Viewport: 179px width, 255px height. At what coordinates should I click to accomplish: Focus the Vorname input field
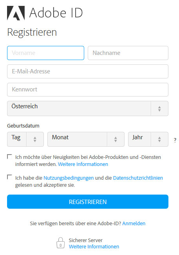click(x=46, y=53)
